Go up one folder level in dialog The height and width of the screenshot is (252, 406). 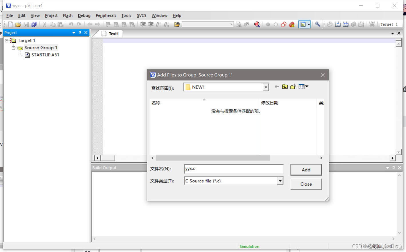(285, 87)
